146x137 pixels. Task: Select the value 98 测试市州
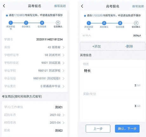(53, 55)
